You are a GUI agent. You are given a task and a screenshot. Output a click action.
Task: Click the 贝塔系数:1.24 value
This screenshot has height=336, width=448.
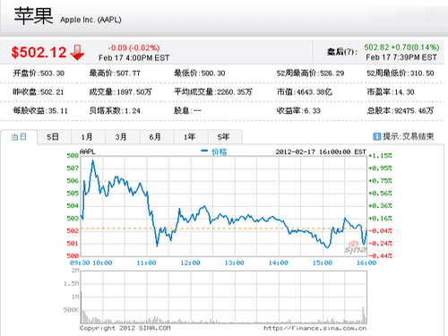tap(115, 111)
